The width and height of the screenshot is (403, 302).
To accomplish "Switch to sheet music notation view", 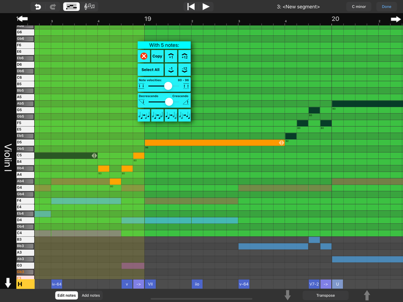I will (89, 6).
